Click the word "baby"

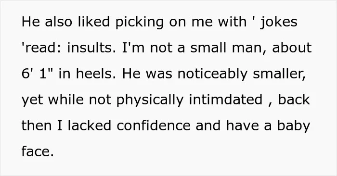[293, 126]
